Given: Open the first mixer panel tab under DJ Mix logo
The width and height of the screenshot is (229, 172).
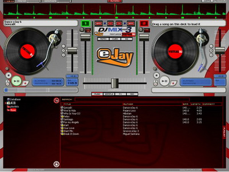Looking at the screenshot, I should 103,39.
